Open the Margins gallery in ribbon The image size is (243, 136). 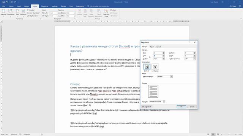coord(3,12)
